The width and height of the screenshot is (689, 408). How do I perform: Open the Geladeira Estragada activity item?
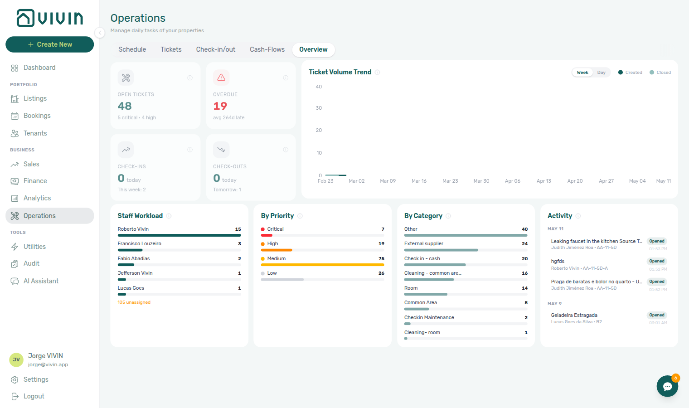(x=609, y=318)
